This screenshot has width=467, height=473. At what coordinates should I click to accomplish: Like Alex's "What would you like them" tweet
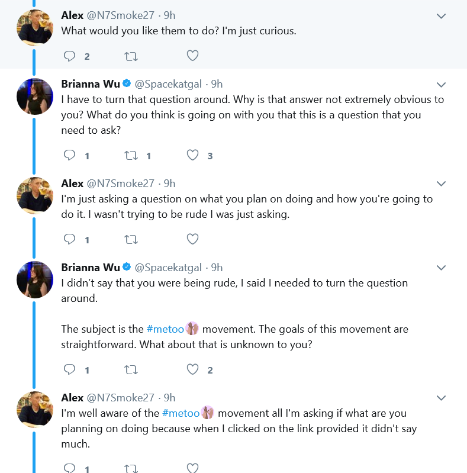point(192,56)
